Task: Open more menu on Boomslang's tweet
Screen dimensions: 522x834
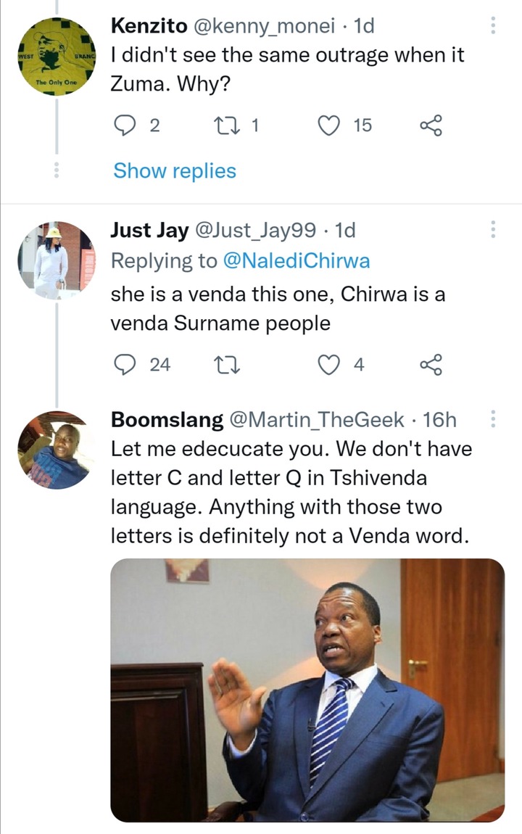Action: point(493,418)
